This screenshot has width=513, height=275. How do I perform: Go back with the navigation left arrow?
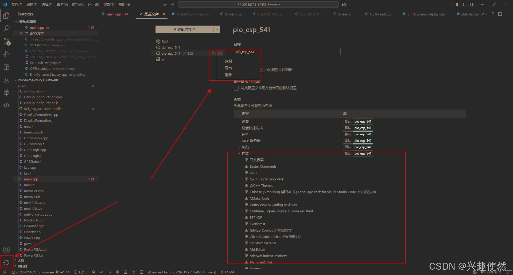coord(165,5)
